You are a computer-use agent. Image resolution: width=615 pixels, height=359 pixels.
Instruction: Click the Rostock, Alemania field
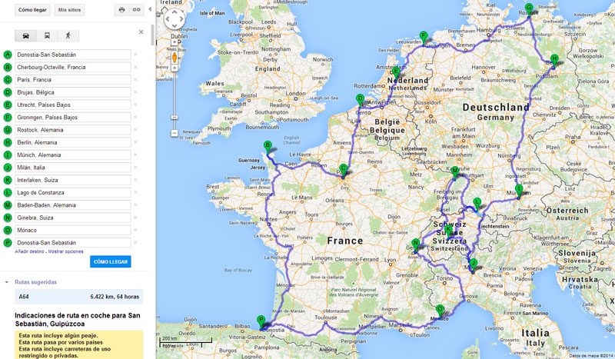point(73,130)
